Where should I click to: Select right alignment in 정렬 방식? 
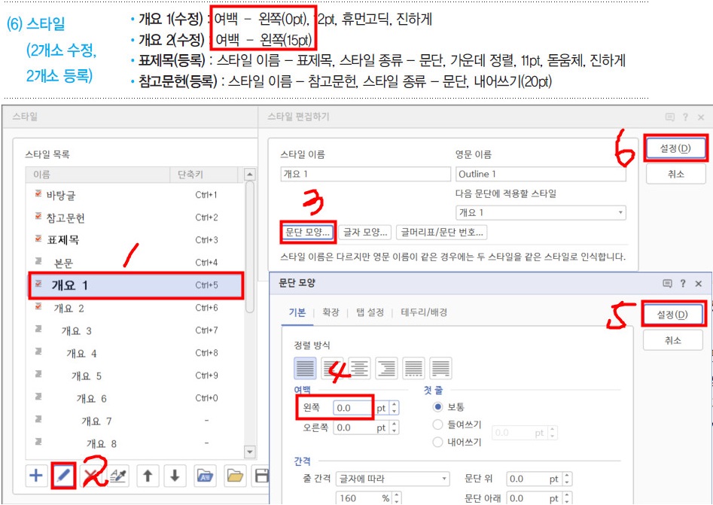pyautogui.click(x=387, y=368)
